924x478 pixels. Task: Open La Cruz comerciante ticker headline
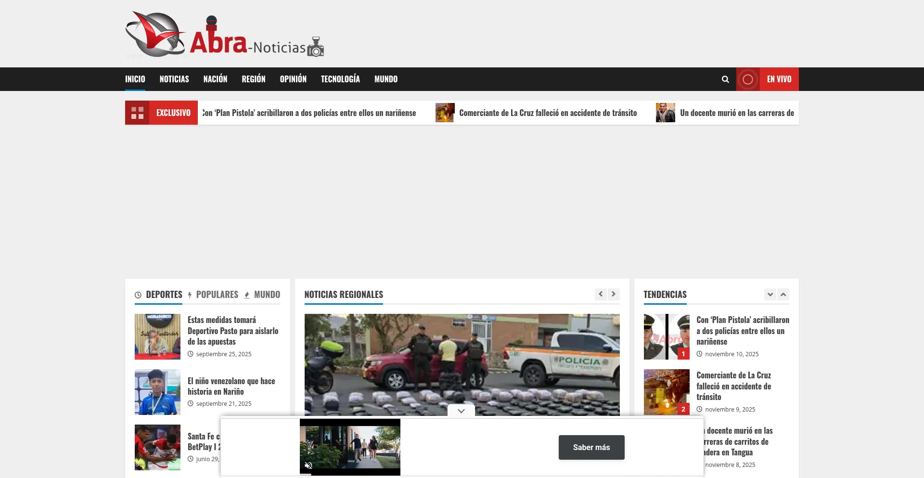[x=548, y=113]
